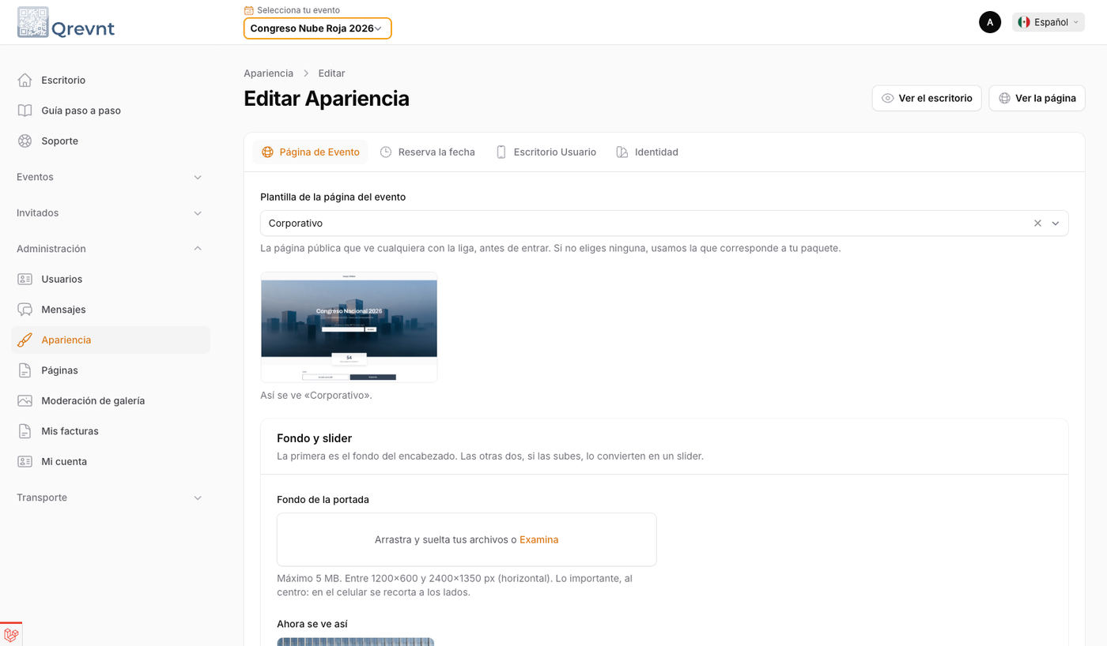
Task: Switch to the Página de Evento tab
Action: pos(310,152)
